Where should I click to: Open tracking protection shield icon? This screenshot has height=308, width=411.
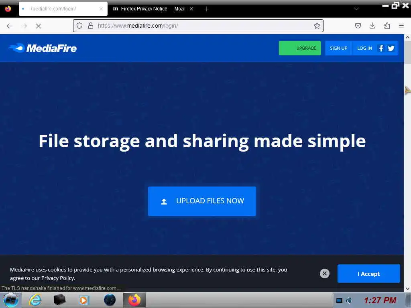tap(79, 26)
